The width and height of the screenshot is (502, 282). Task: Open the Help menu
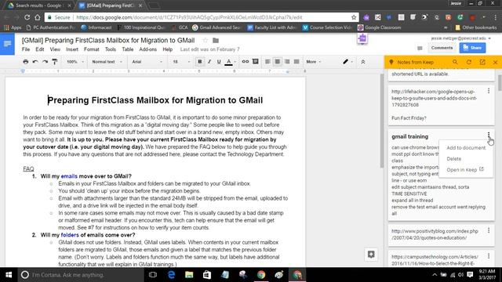tap(167, 49)
